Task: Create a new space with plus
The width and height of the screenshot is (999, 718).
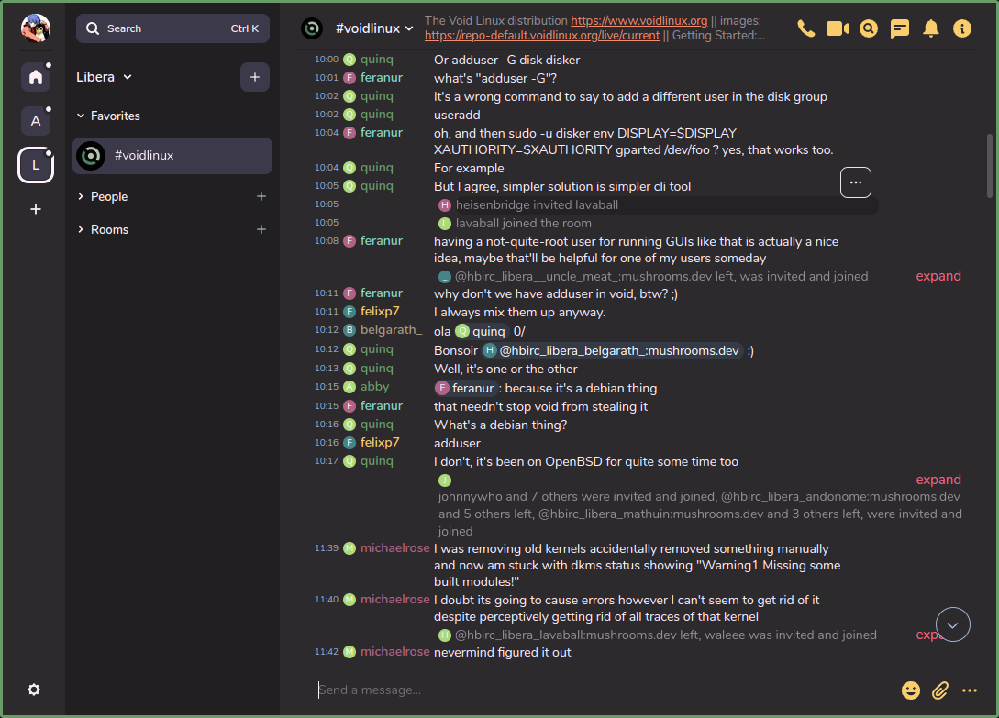Action: pos(36,209)
